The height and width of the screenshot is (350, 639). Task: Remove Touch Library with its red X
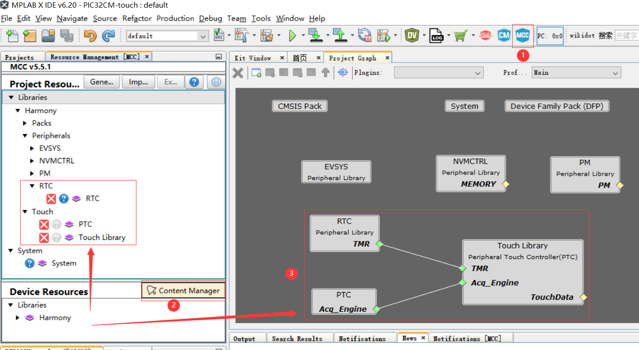pos(44,237)
